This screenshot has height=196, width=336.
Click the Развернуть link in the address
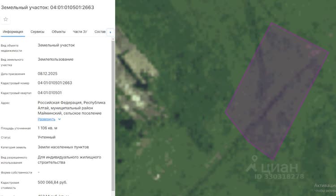coord(47,119)
